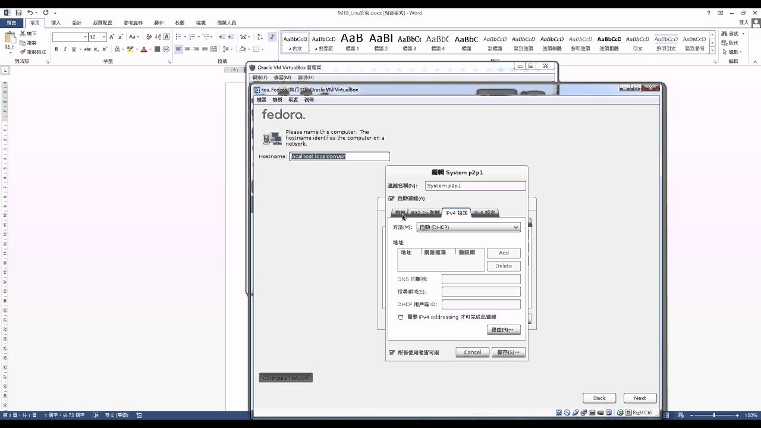Click the Sort A-Z icon
The width and height of the screenshot is (761, 428).
(260, 37)
